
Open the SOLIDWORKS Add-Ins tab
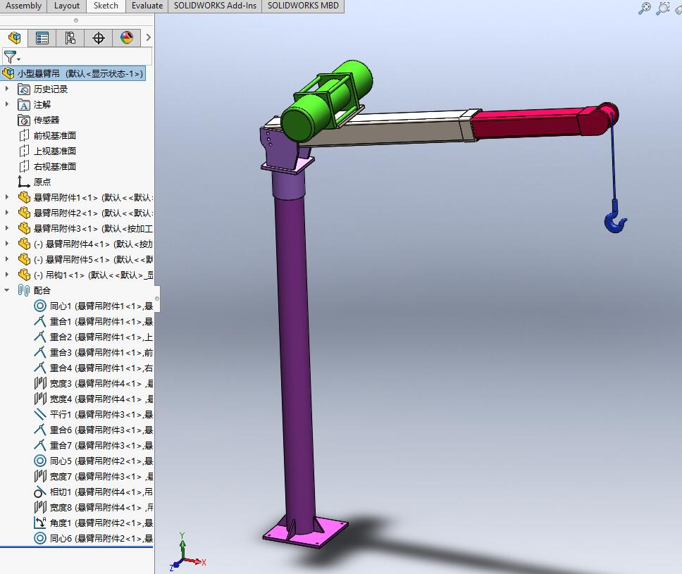click(x=215, y=6)
